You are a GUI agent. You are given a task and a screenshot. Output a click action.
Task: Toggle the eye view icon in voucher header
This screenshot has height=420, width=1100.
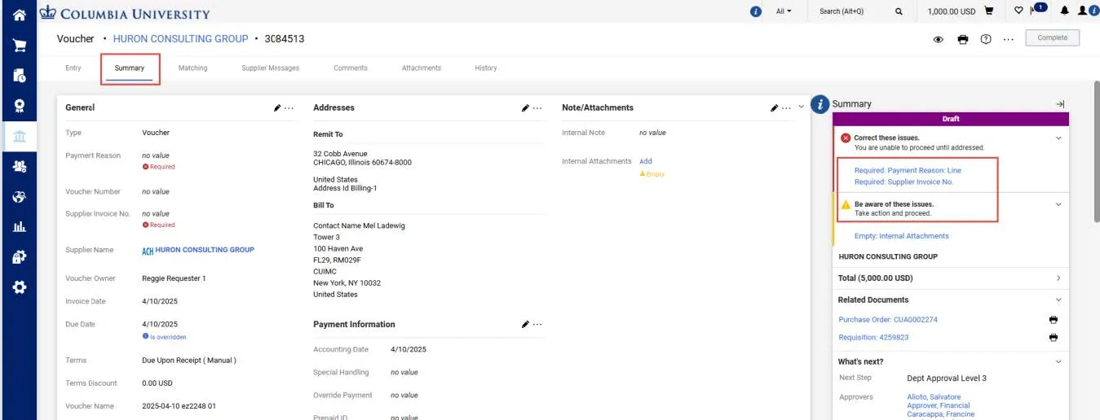coord(939,39)
